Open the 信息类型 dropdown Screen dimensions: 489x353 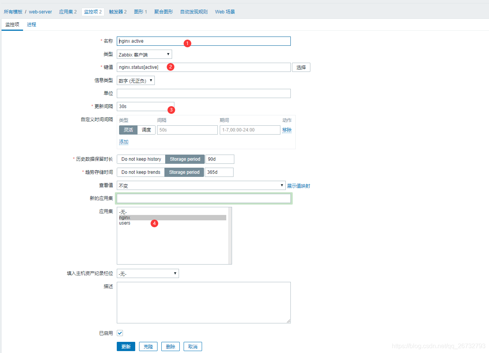coord(136,80)
